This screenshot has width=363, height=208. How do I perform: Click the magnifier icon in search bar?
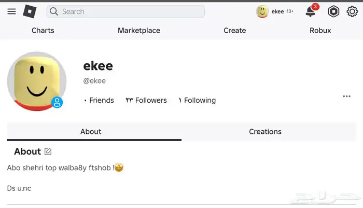(x=53, y=11)
